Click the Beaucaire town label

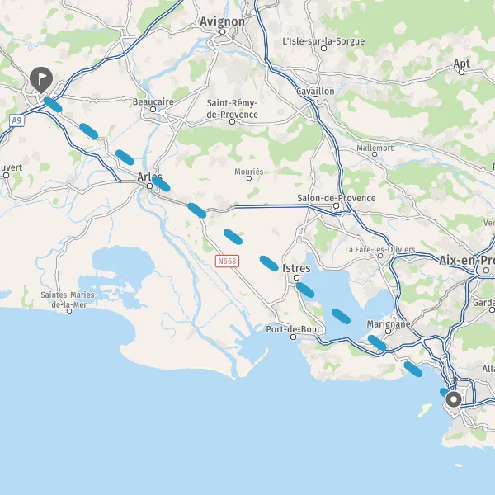click(x=153, y=101)
